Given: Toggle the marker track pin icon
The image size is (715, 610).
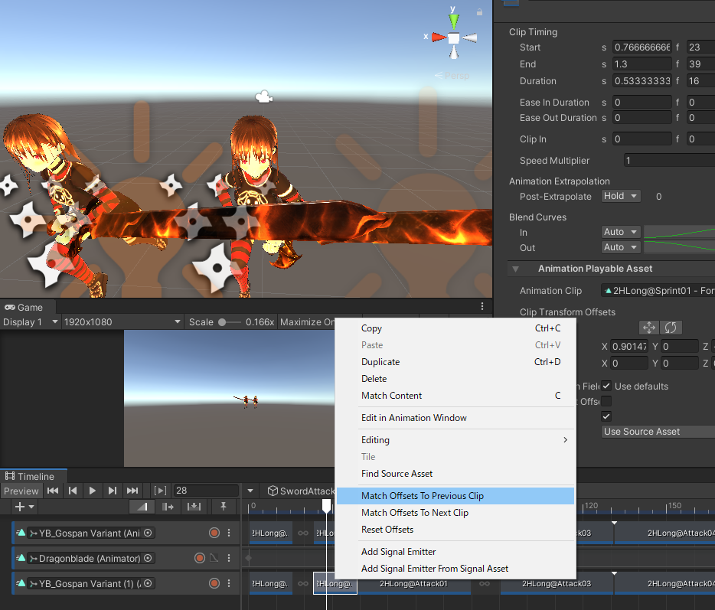Looking at the screenshot, I should tap(224, 507).
